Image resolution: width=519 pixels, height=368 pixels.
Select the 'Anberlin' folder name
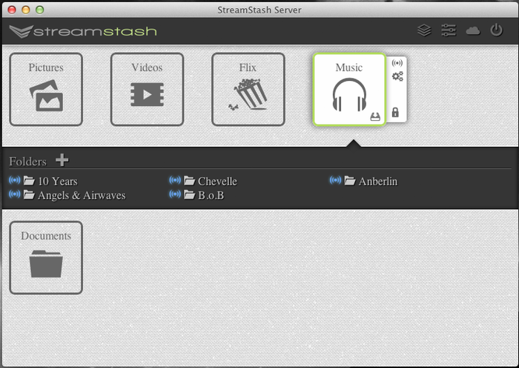(x=378, y=182)
